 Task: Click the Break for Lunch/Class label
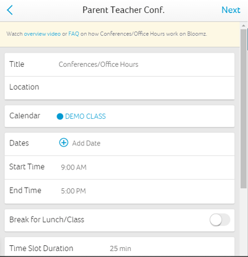click(46, 220)
